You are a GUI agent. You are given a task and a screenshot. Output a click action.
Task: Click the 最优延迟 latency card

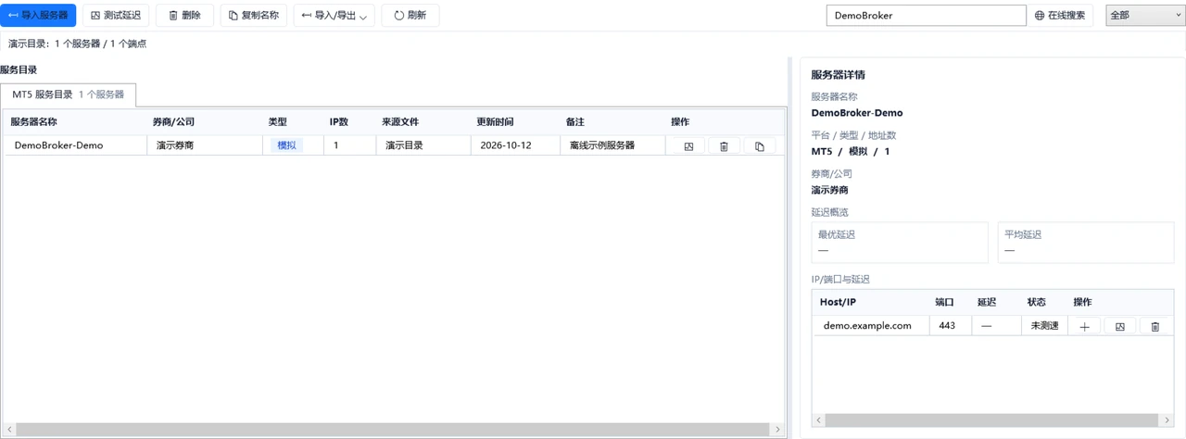click(x=900, y=243)
